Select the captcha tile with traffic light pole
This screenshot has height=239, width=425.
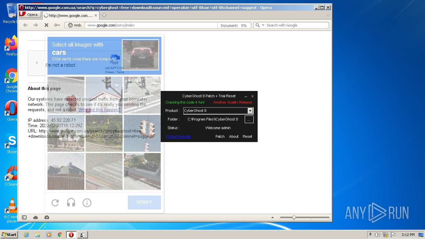pyautogui.click(x=104, y=95)
